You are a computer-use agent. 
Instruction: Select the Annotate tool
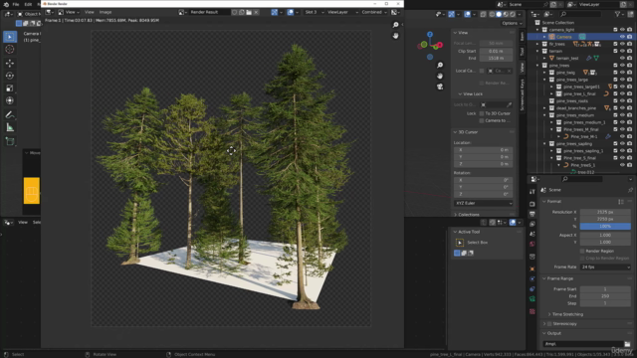10,115
